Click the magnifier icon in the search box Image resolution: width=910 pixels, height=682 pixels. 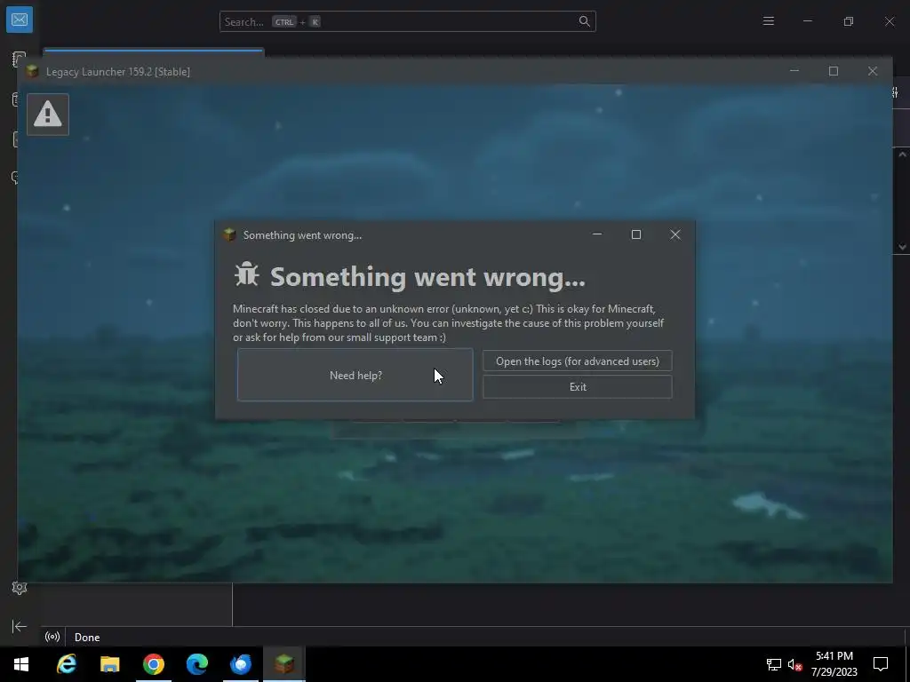pyautogui.click(x=585, y=21)
